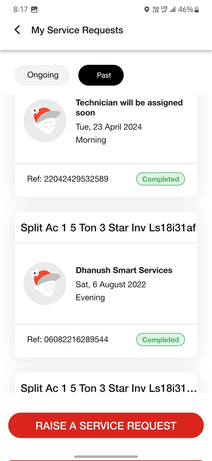Tap the VoLTE indicator icon
Screen dimensions: 212x461
tap(156, 10)
